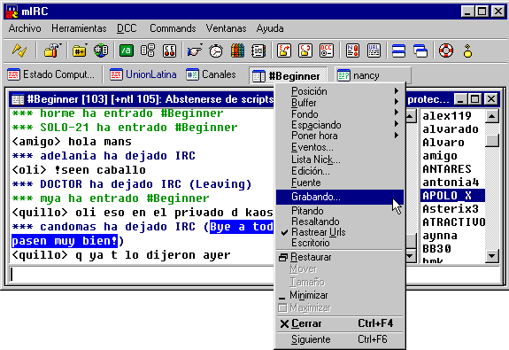Click the DCC Send file icon
The height and width of the screenshot is (350, 509).
click(x=284, y=51)
